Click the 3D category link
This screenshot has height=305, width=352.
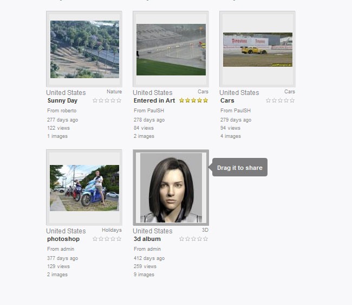click(205, 230)
